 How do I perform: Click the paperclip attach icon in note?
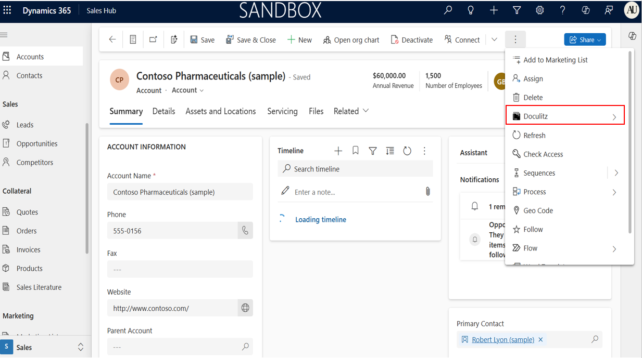pos(428,192)
